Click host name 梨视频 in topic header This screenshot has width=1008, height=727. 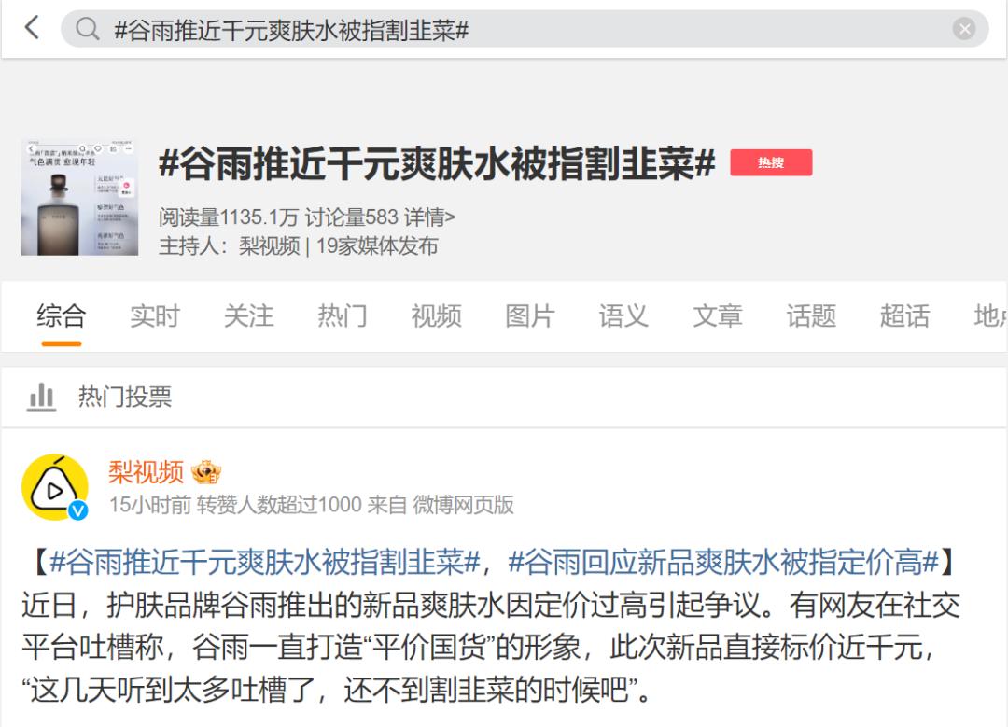(x=270, y=246)
